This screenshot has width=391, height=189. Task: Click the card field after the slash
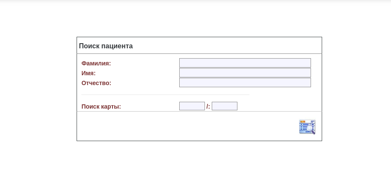pos(224,106)
